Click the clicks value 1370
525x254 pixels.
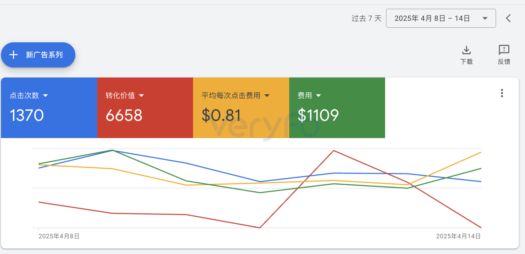(27, 115)
